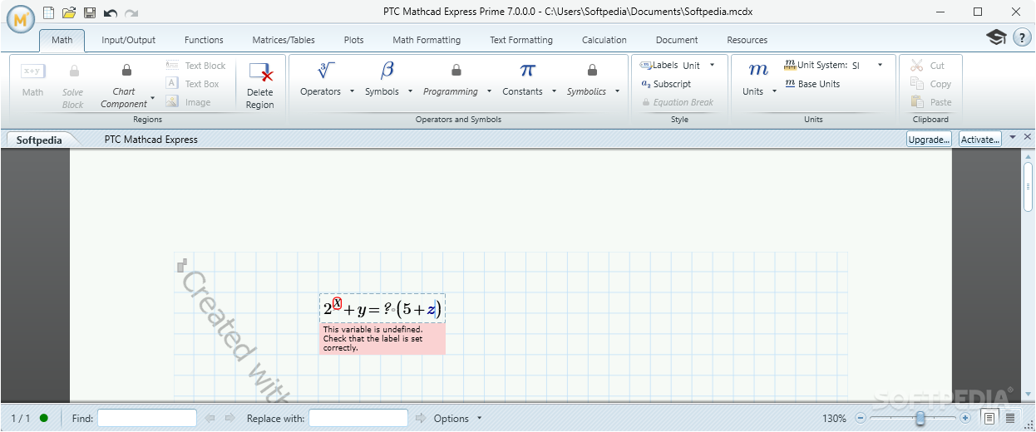Apply Subscript style
The image size is (1036, 432).
click(666, 84)
